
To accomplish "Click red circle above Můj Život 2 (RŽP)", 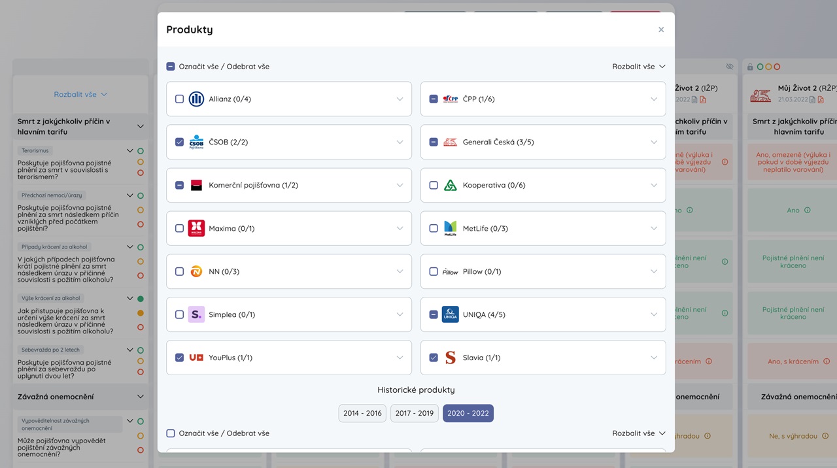I will (777, 67).
